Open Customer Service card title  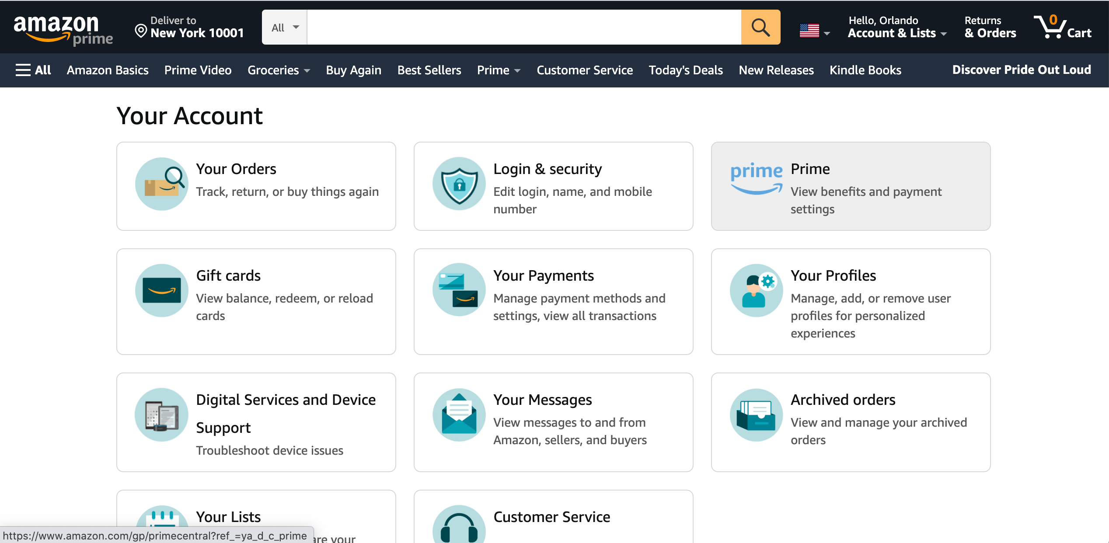coord(552,517)
